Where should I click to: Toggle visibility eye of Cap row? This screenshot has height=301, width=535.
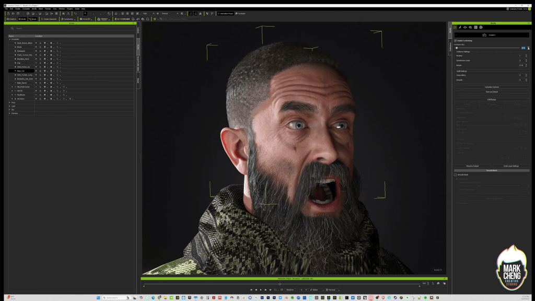pos(36,63)
